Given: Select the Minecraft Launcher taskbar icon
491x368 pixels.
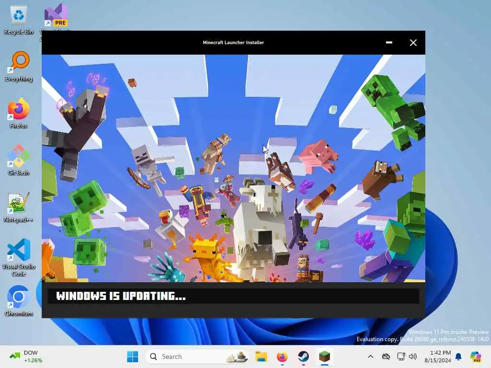Looking at the screenshot, I should click(325, 356).
